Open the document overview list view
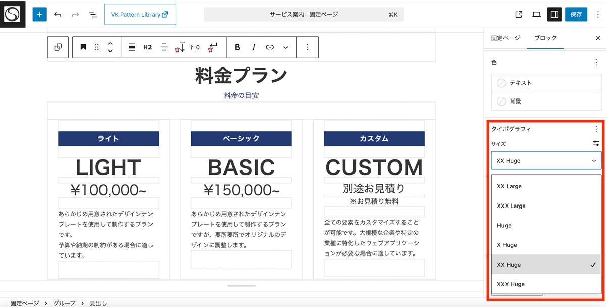 93,14
